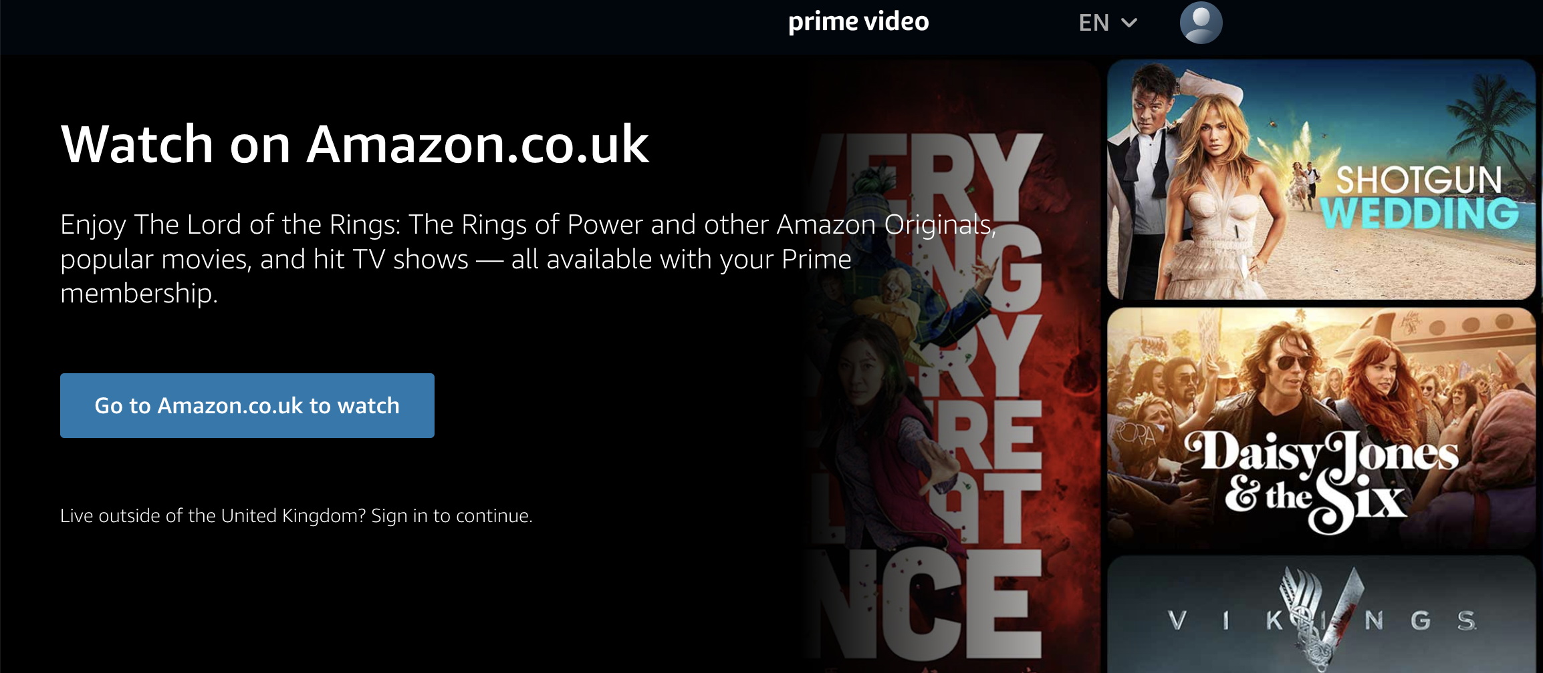Open the Shotgun Wedding thumbnail
The height and width of the screenshot is (673, 1543).
[1321, 180]
